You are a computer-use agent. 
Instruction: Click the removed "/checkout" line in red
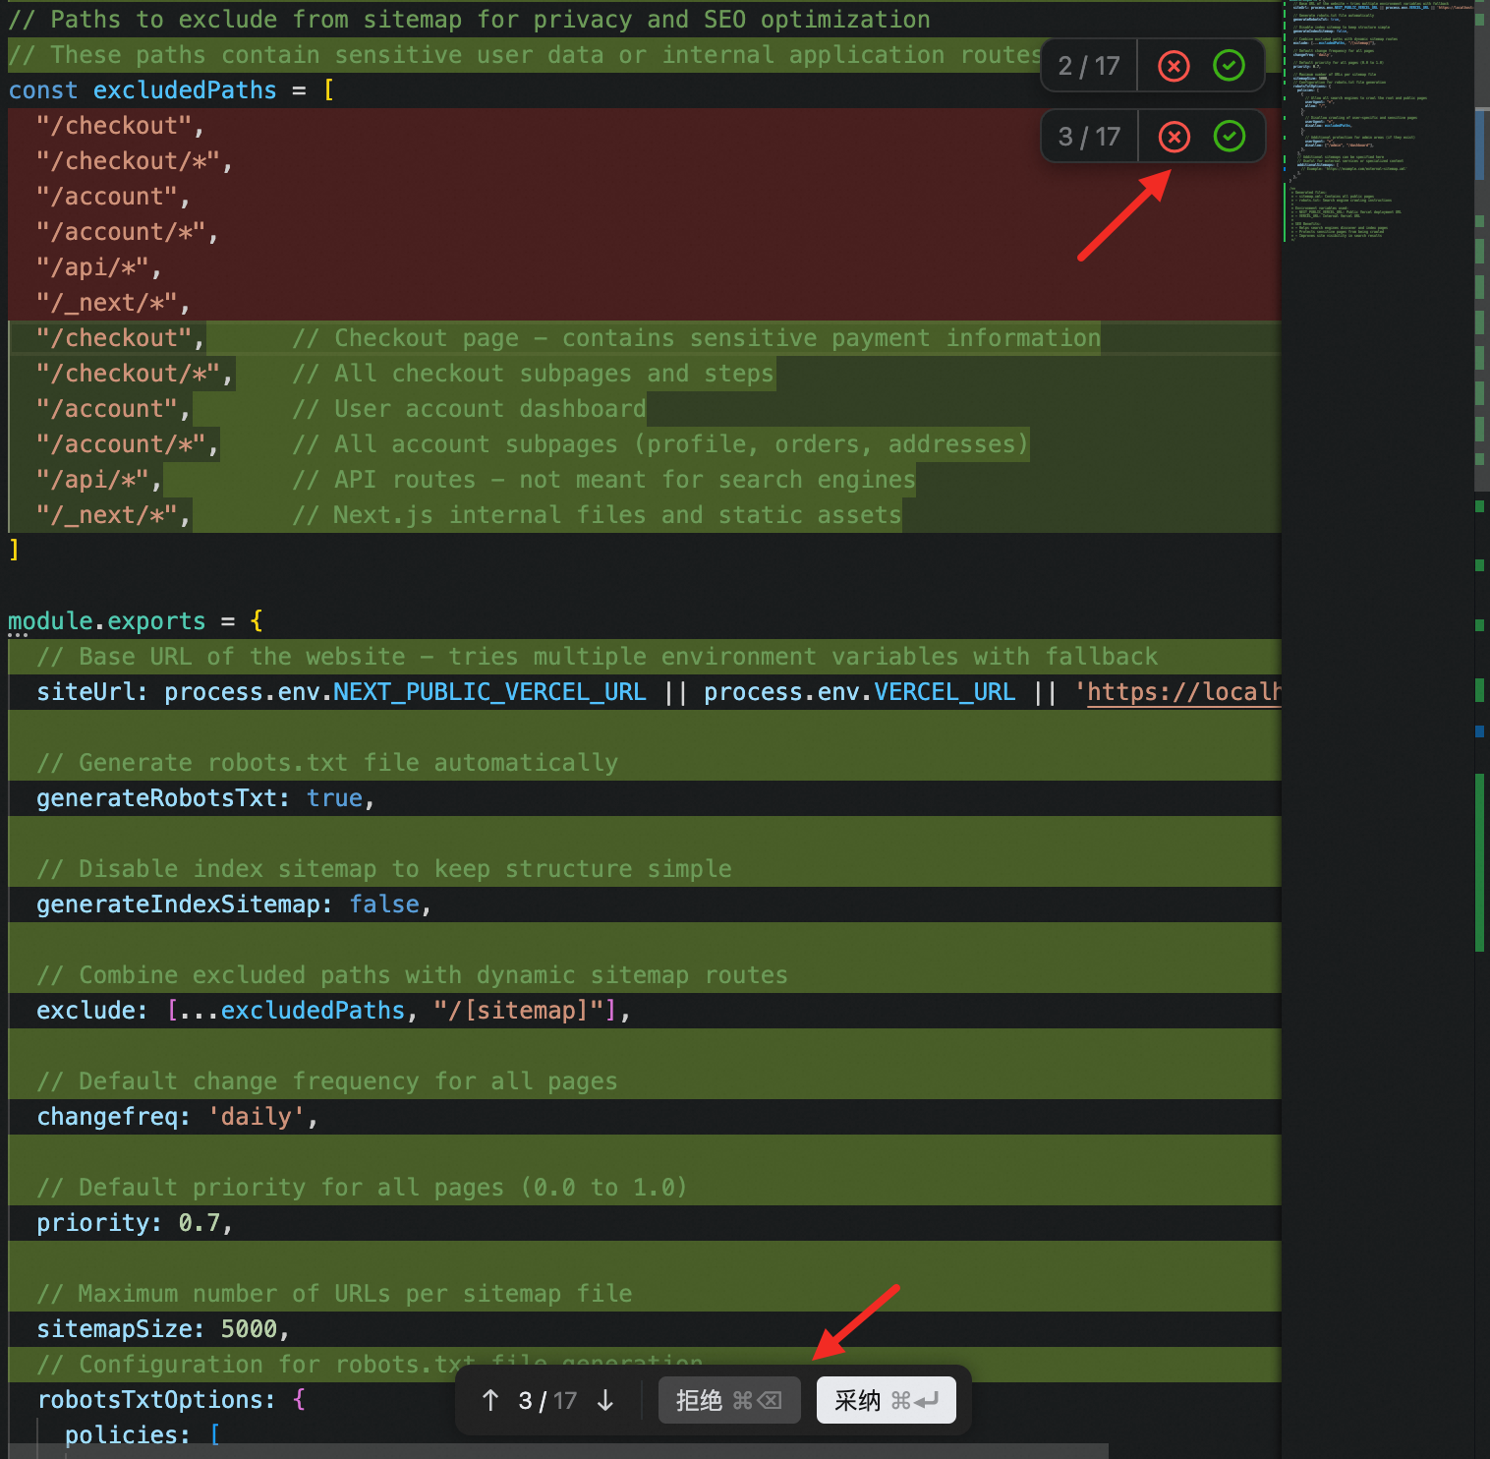tap(120, 126)
